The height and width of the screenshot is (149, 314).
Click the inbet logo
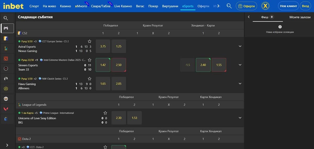point(13,6)
